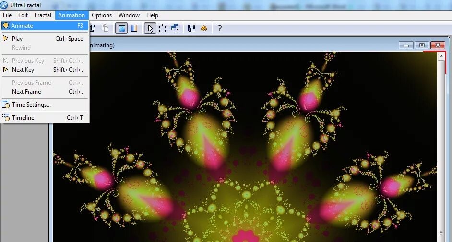Toggle the fractal mode toolbar button

tap(121, 28)
